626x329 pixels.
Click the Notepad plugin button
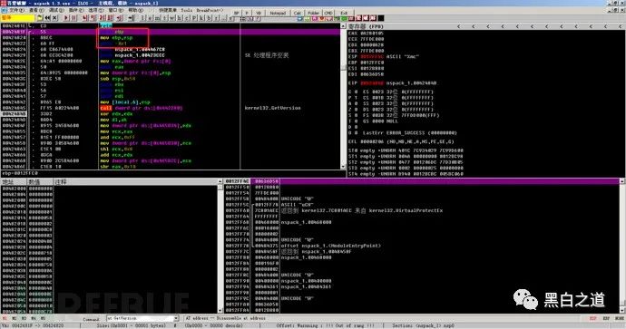click(x=278, y=14)
